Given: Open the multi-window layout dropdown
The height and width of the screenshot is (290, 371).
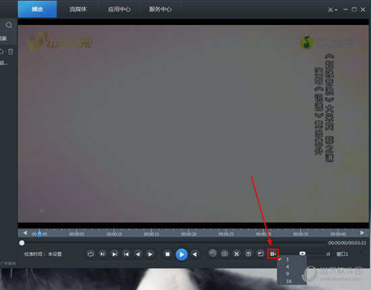Looking at the screenshot, I should pyautogui.click(x=273, y=254).
